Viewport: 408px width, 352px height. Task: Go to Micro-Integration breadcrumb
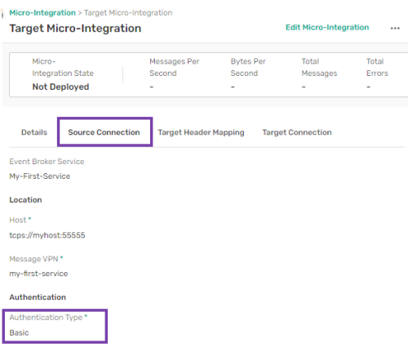(x=42, y=12)
